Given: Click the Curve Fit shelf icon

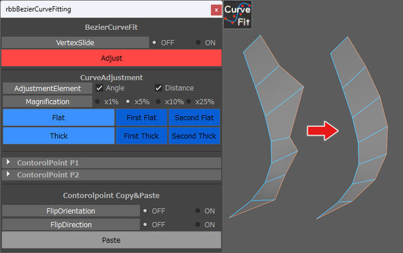Looking at the screenshot, I should pos(237,15).
